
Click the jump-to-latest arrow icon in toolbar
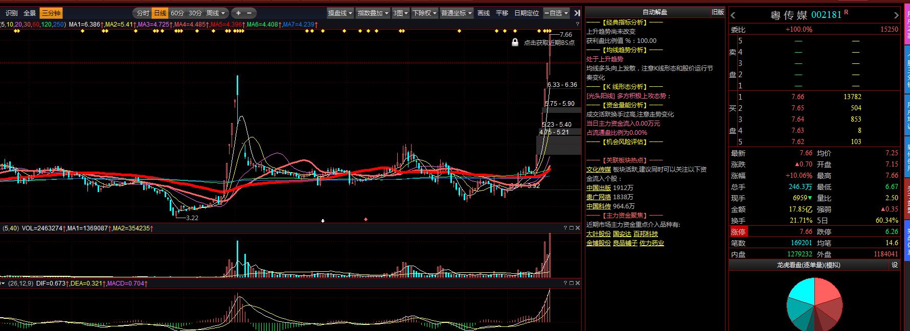(577, 13)
